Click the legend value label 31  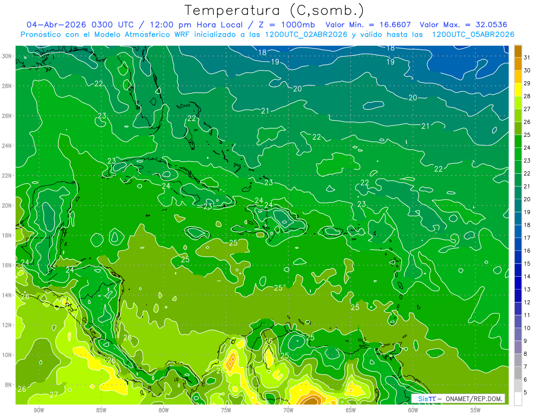(x=527, y=57)
